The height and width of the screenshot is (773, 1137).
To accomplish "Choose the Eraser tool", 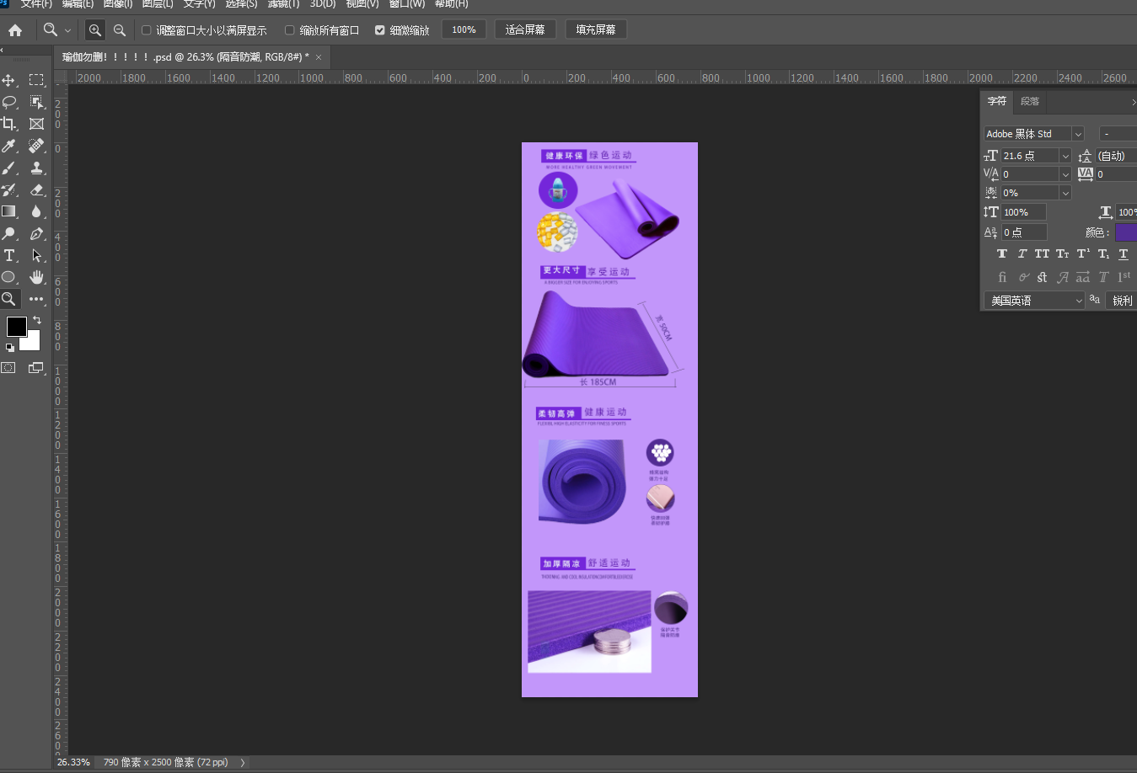I will pyautogui.click(x=36, y=189).
